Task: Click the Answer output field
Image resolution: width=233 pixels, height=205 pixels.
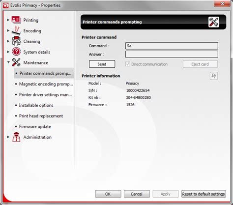Action: (x=172, y=54)
